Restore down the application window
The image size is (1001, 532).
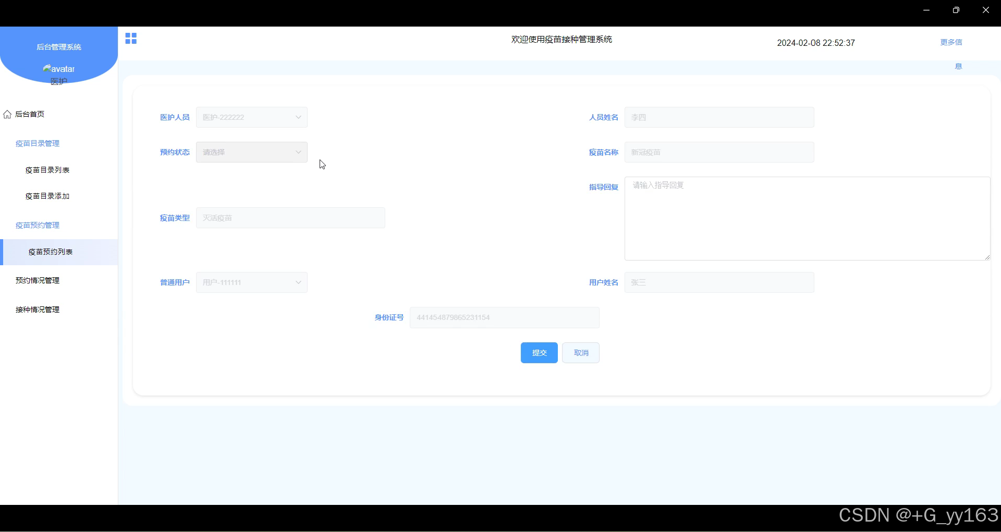956,10
